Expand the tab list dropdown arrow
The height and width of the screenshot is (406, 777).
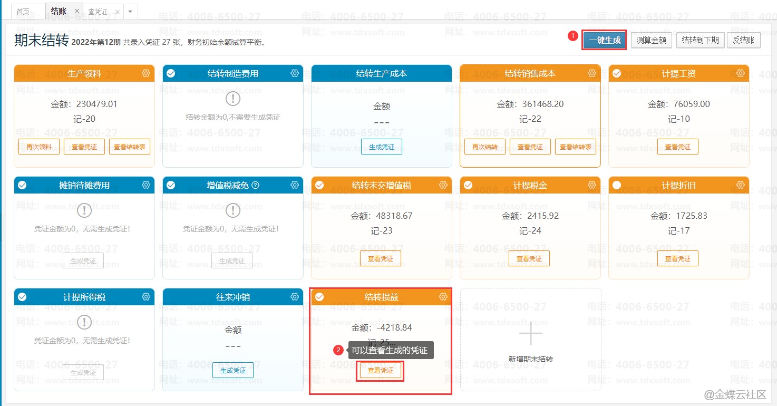click(130, 11)
